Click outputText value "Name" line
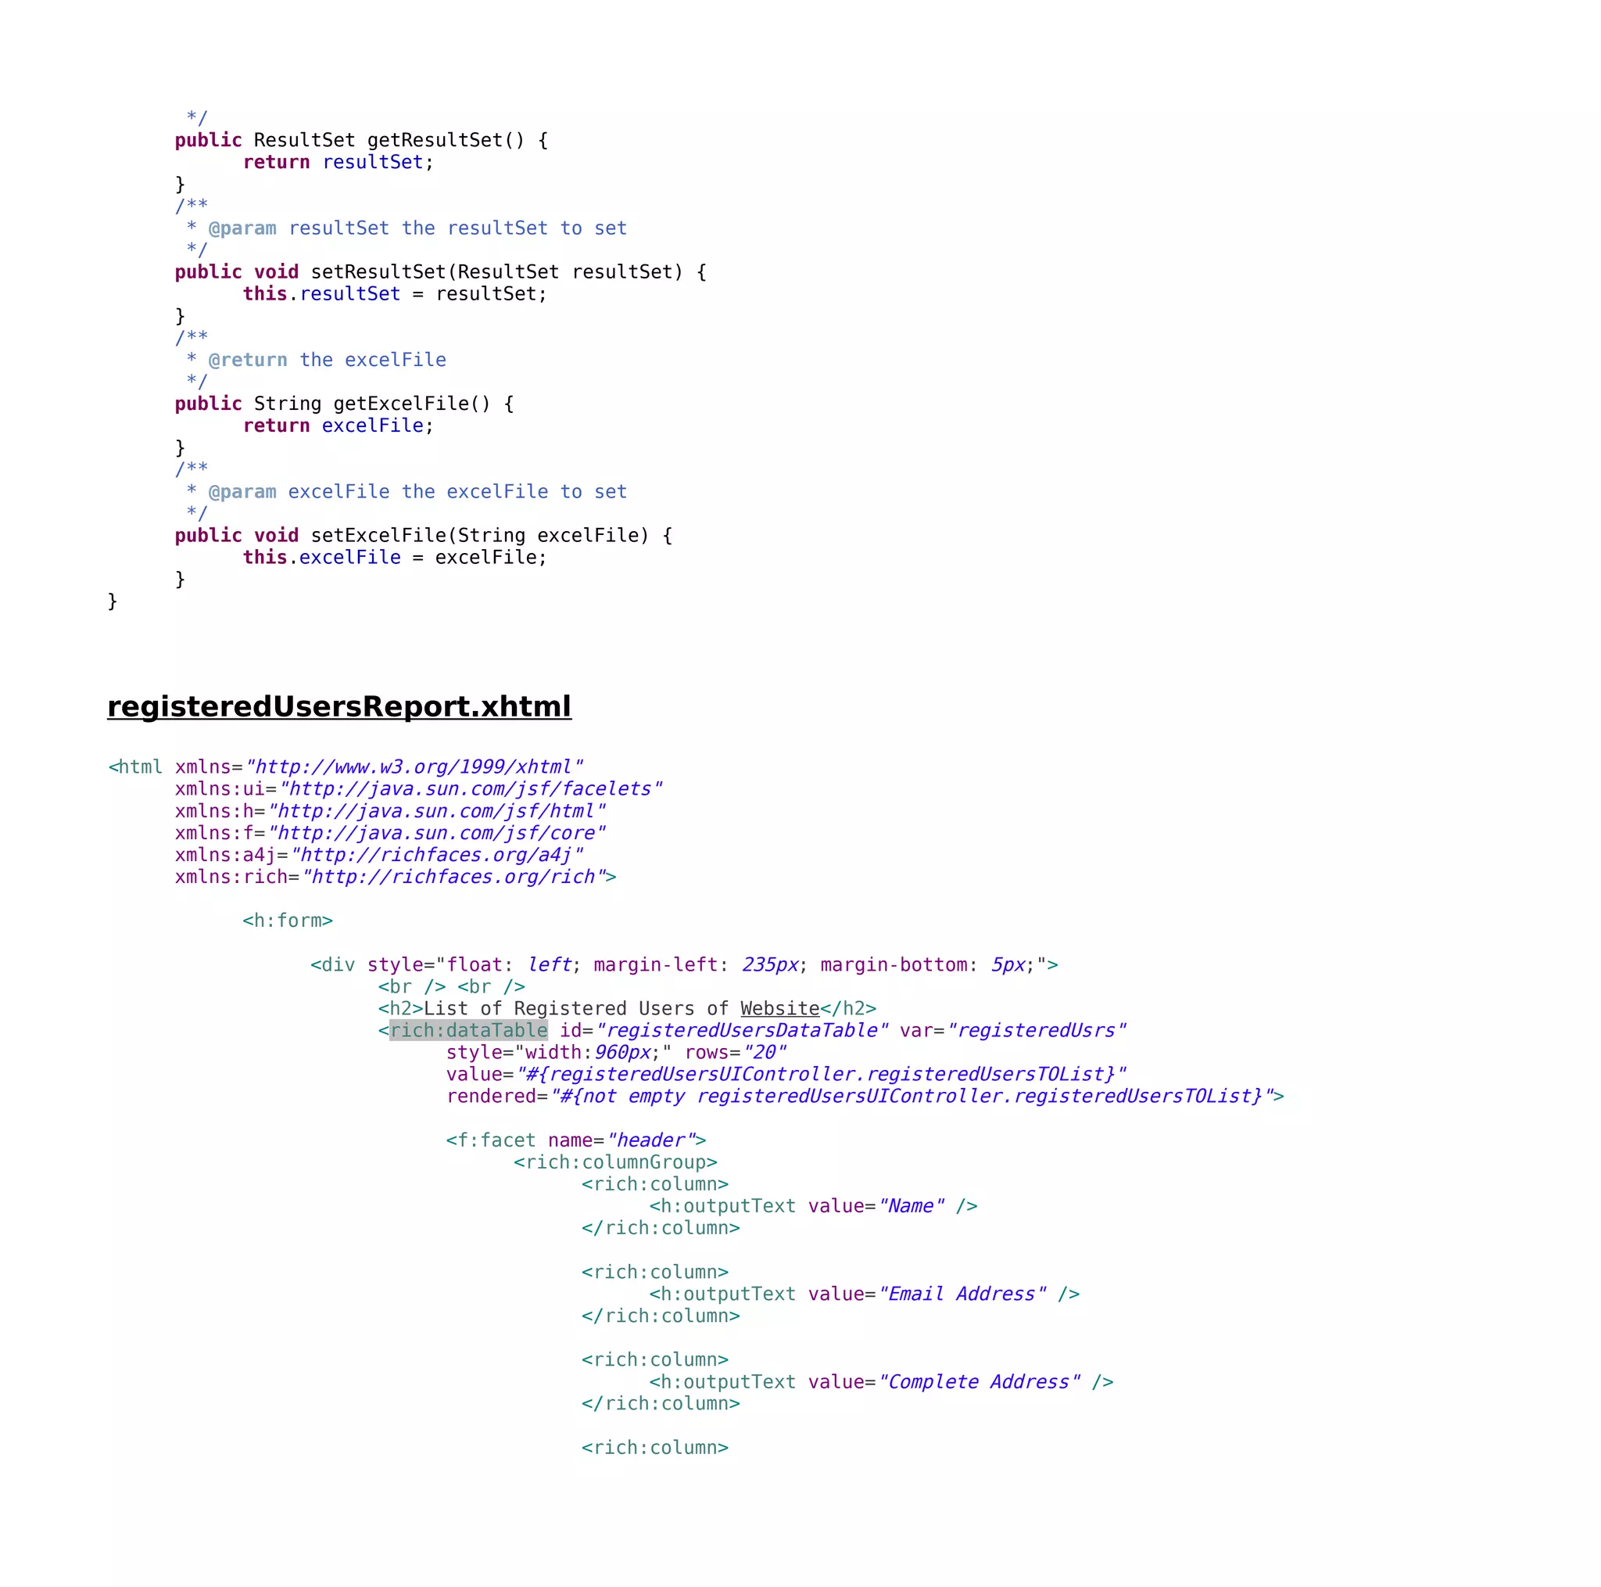 coord(814,1206)
